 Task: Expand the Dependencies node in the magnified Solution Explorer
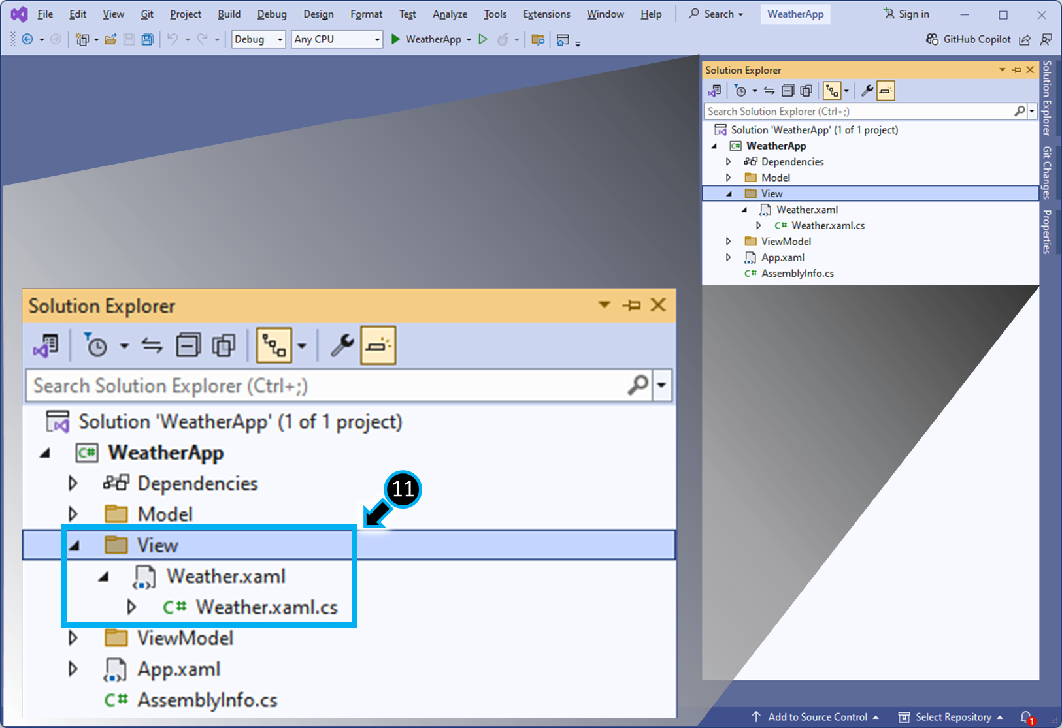pos(73,483)
